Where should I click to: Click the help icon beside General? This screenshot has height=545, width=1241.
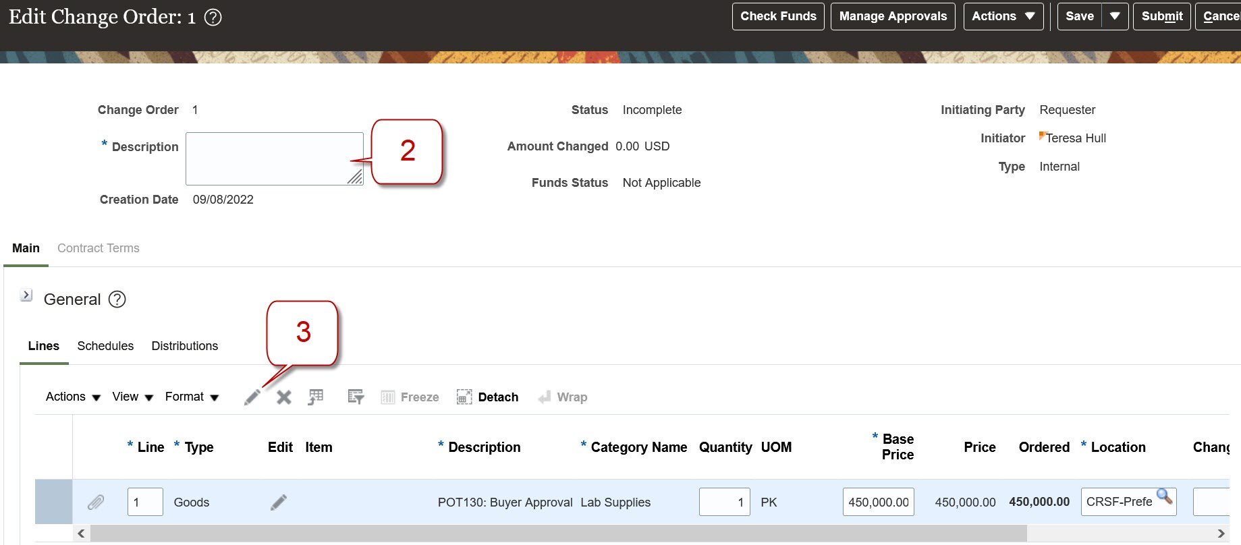(x=117, y=299)
